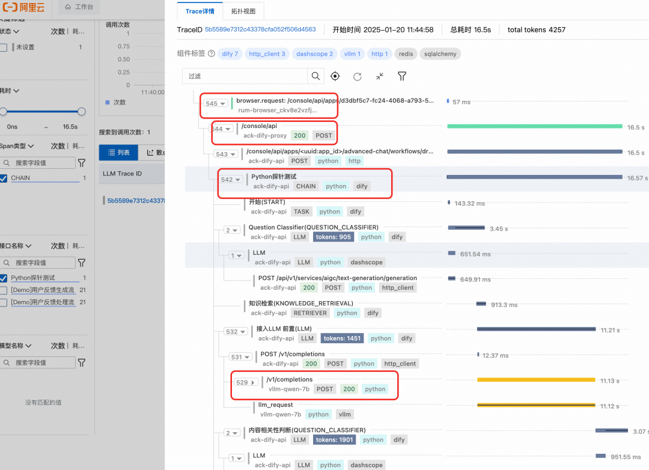649x470 pixels.
Task: Click the help icon beside 组件标签
Action: (212, 54)
